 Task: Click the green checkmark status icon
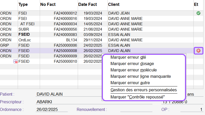point(198,13)
